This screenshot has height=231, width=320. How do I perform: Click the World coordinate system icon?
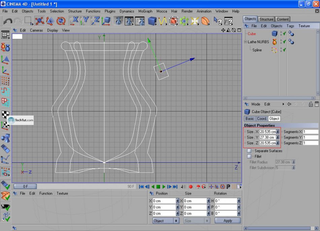coord(106,21)
